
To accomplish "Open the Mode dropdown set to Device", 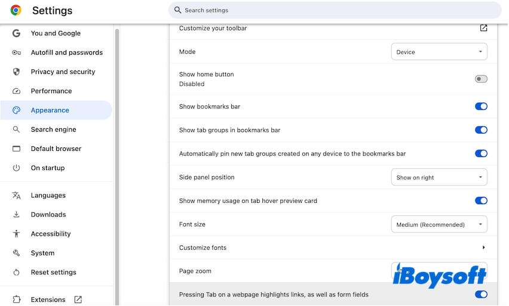I will tap(439, 51).
